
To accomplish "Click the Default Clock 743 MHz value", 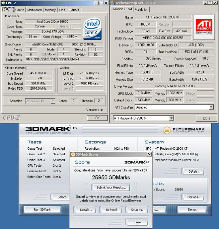I will pyautogui.click(x=144, y=100).
